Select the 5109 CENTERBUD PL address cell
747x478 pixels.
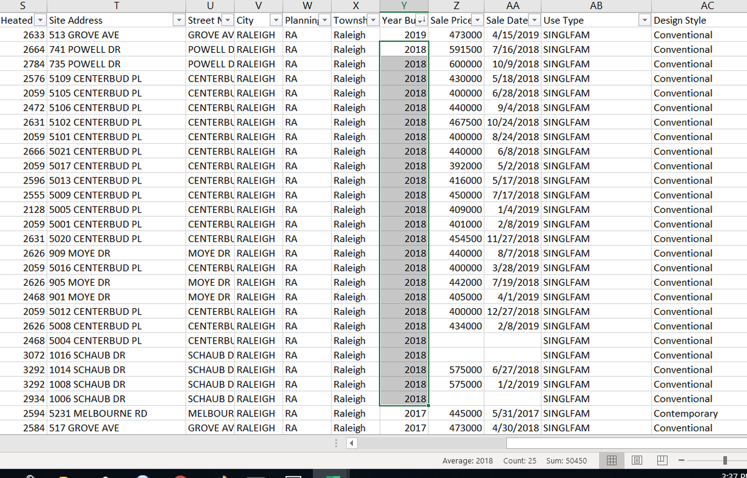pyautogui.click(x=116, y=78)
